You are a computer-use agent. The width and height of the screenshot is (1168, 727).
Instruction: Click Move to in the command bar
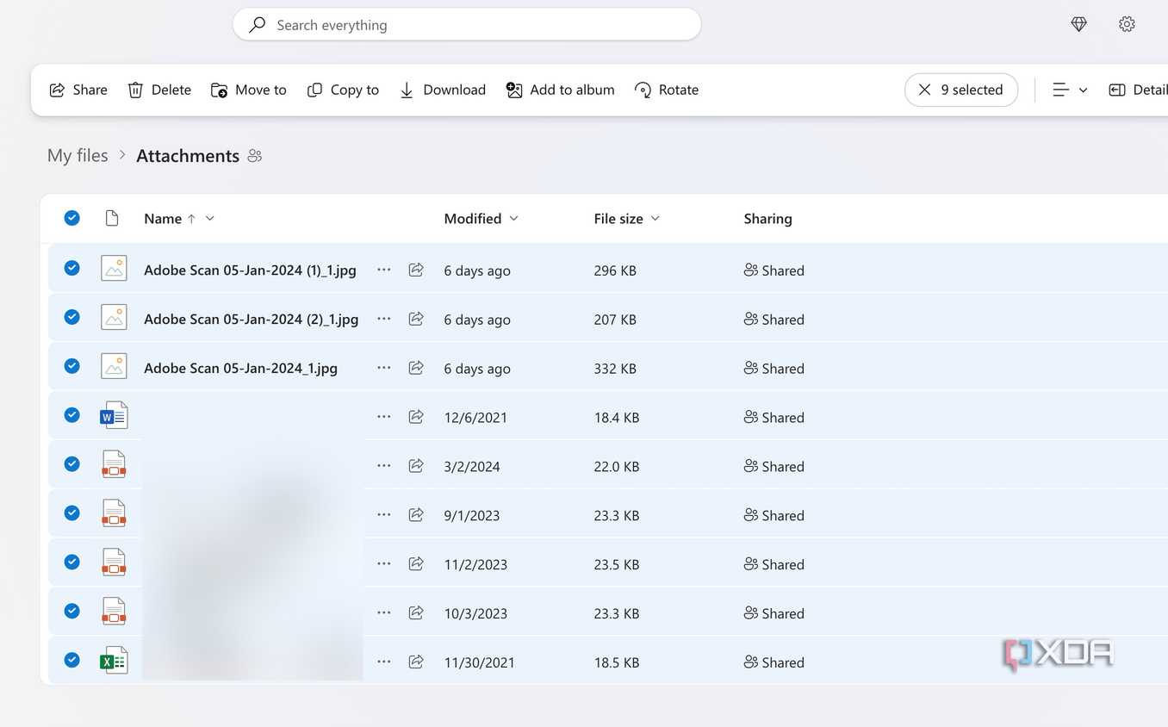coord(248,90)
